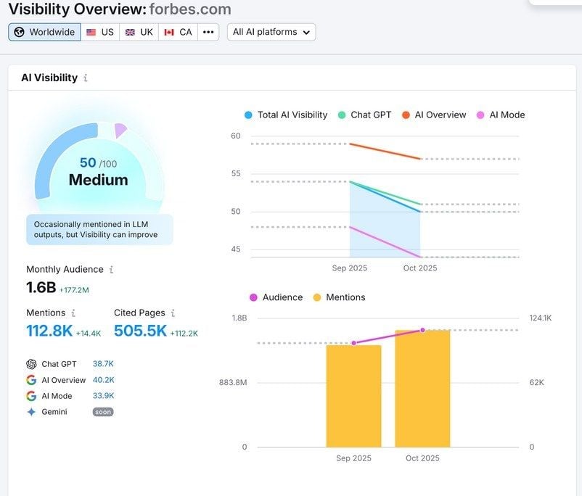Click the ellipsis to show more locations
The image size is (582, 496).
208,31
